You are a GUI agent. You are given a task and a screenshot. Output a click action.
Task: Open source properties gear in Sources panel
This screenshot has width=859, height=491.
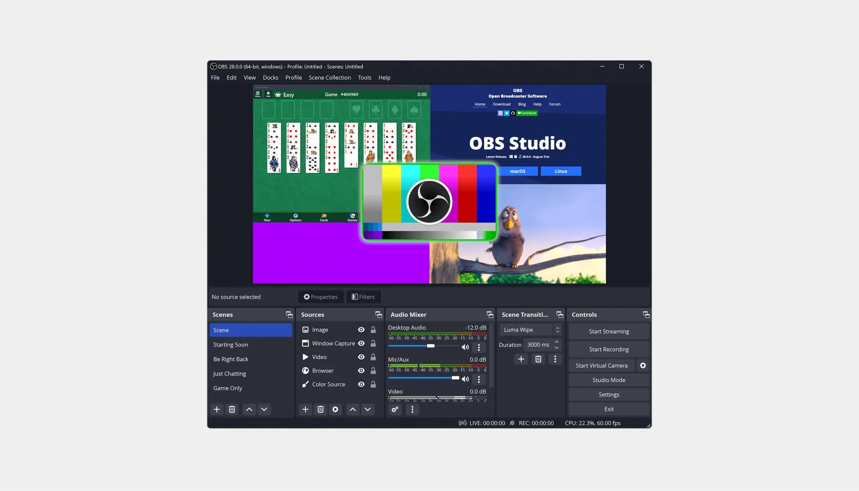coord(335,409)
